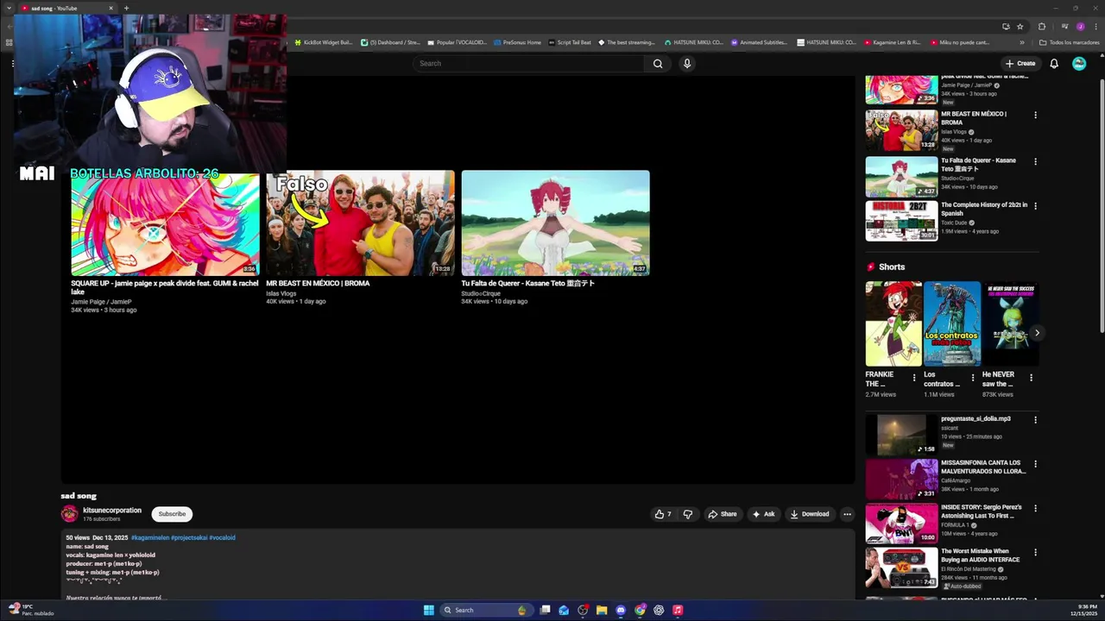Click the Ask button
Screen dimensions: 1105x621
[763, 514]
